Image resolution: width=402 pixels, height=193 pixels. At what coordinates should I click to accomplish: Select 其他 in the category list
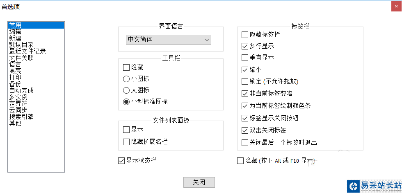tap(15, 123)
